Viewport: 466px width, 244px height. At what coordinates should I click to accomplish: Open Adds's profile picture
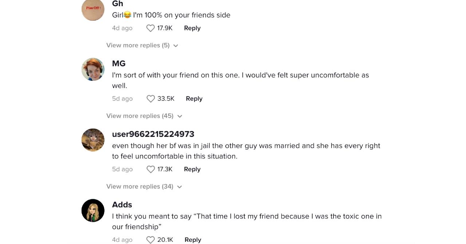(x=93, y=210)
